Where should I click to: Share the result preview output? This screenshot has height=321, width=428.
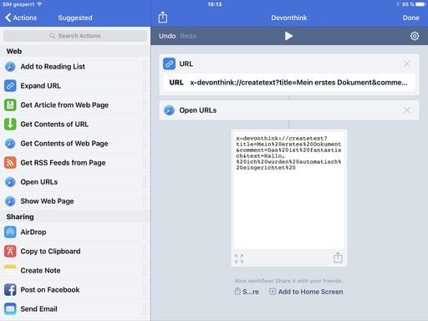(x=338, y=257)
